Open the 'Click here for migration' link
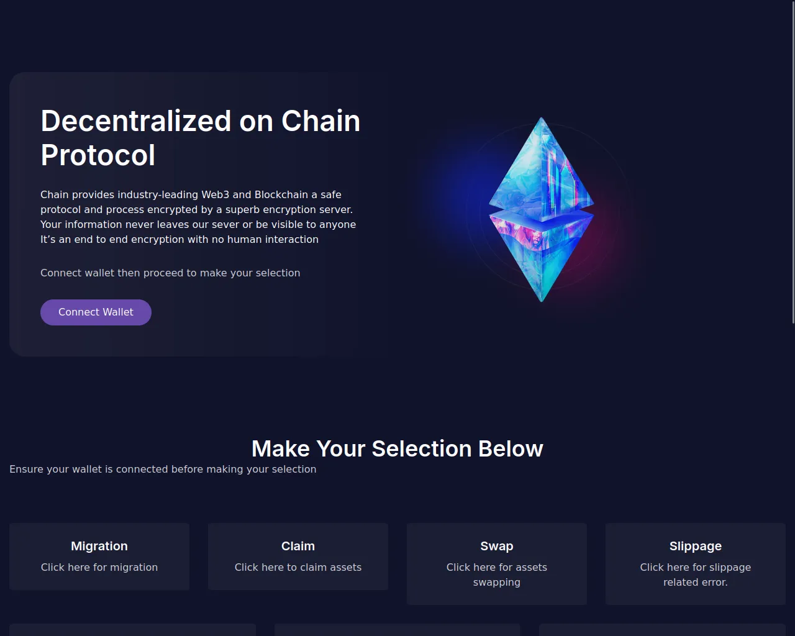795x636 pixels. 99,567
